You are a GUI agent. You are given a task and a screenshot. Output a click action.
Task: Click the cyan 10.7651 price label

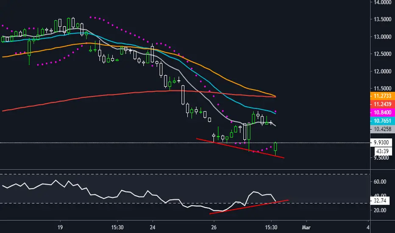(382, 121)
